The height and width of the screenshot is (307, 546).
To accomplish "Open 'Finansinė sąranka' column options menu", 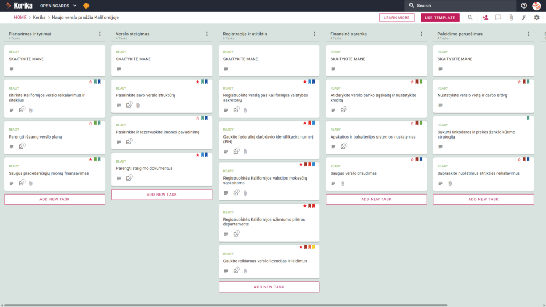I will coord(422,34).
